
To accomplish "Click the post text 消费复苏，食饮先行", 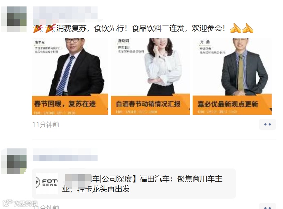I will click(x=90, y=28).
